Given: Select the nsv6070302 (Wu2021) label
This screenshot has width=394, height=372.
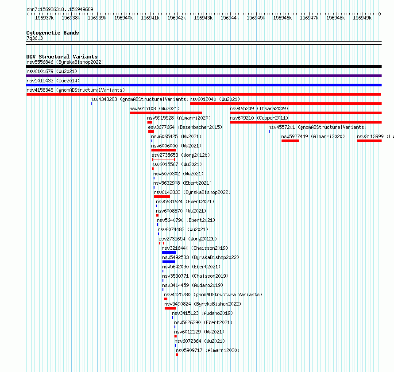Looking at the screenshot, I should click(x=178, y=174).
